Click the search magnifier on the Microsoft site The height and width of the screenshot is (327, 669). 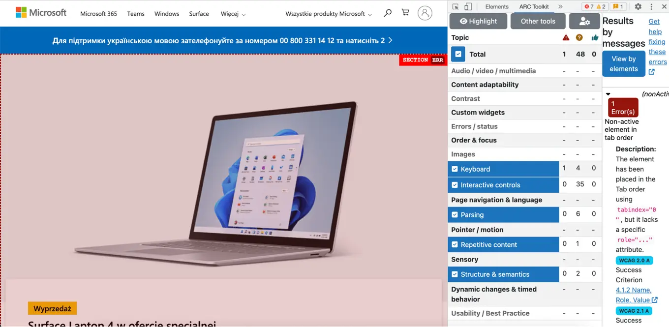(388, 13)
